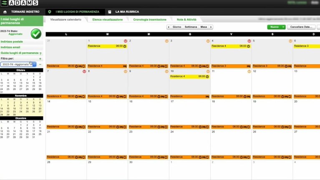Click the green Nuovo button
The height and width of the screenshot is (180, 320).
(274, 27)
